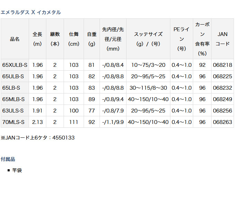Click JAN code 068225
The height and width of the screenshot is (198, 235).
pyautogui.click(x=223, y=76)
